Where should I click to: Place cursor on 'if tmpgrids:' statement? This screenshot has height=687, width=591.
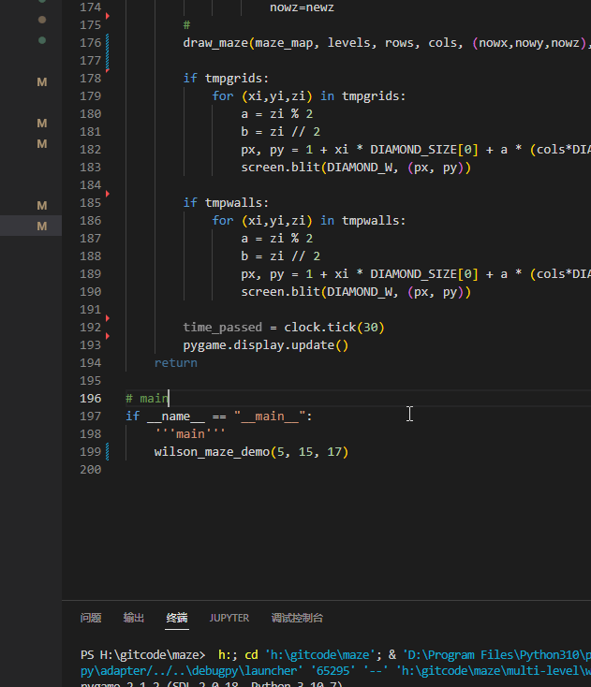[226, 78]
